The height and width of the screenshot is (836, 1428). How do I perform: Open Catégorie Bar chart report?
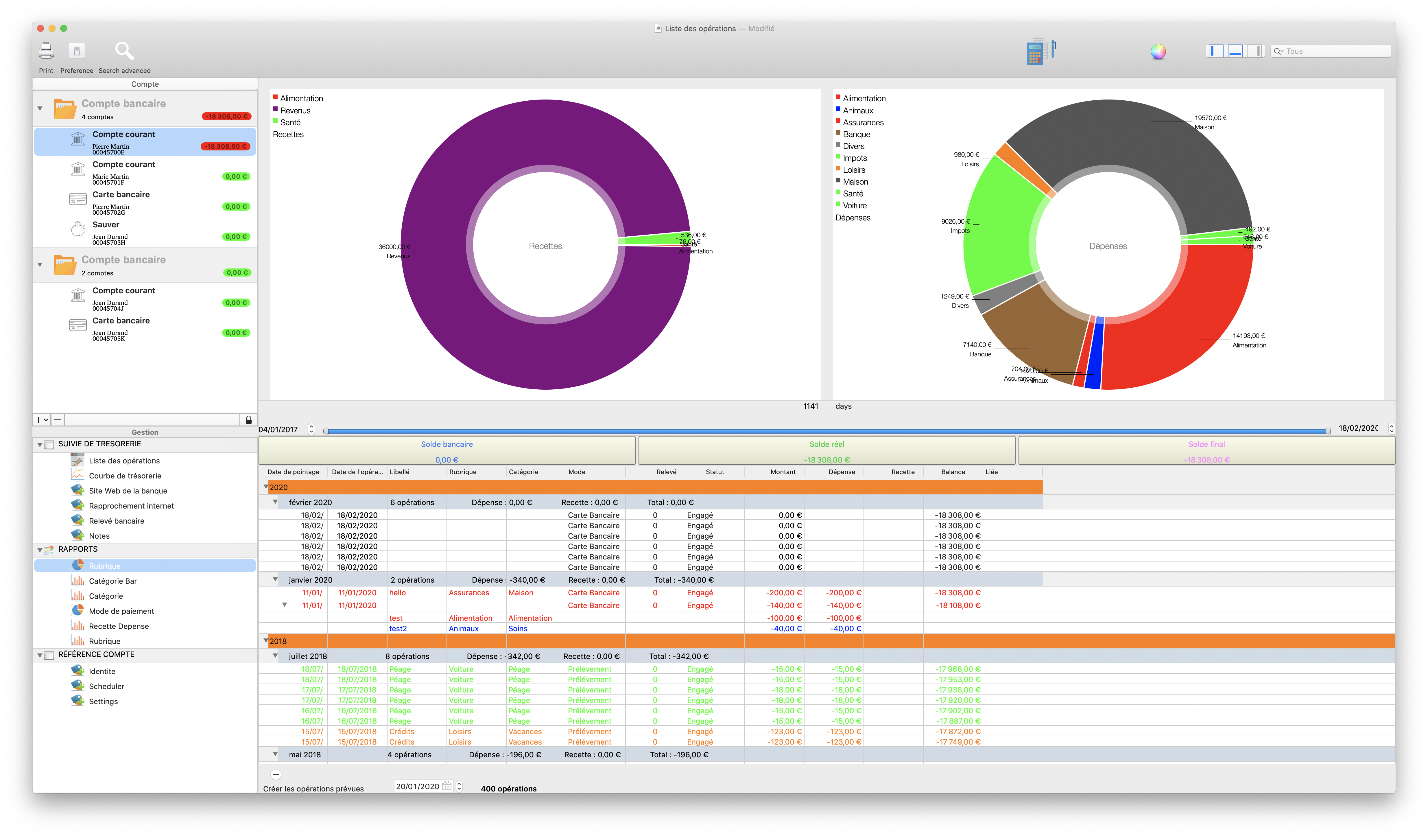click(112, 581)
